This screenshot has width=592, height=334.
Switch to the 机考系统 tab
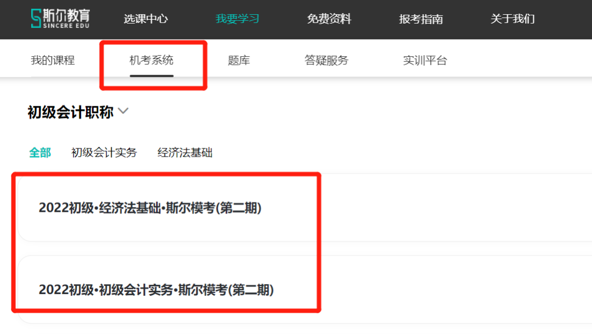[x=151, y=60]
